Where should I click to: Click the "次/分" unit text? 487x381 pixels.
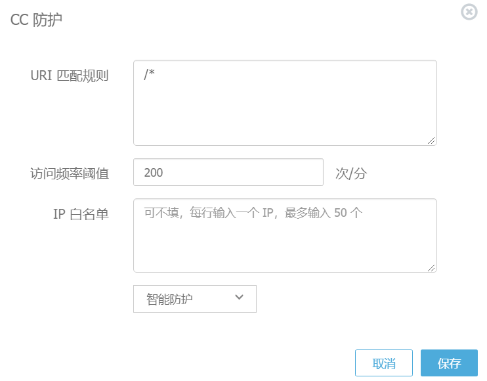[x=351, y=173]
